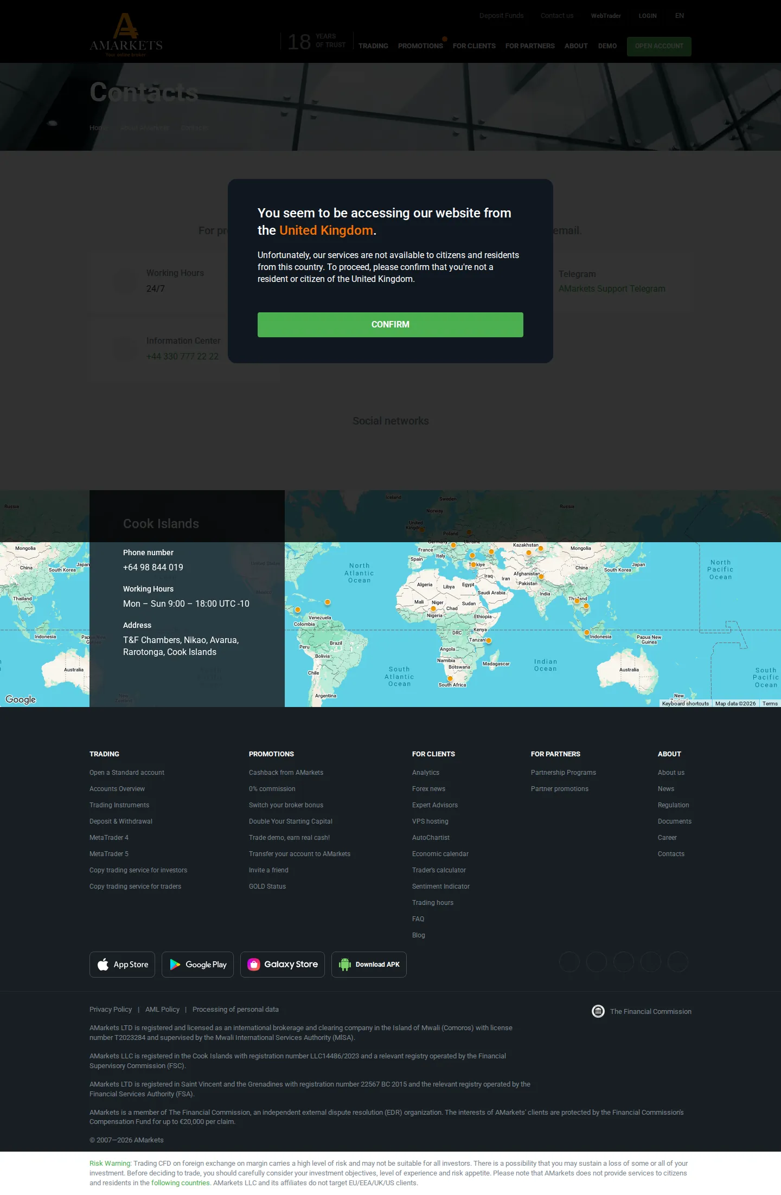The image size is (781, 1195).
Task: Click the Google logo on the map
Action: [x=21, y=699]
